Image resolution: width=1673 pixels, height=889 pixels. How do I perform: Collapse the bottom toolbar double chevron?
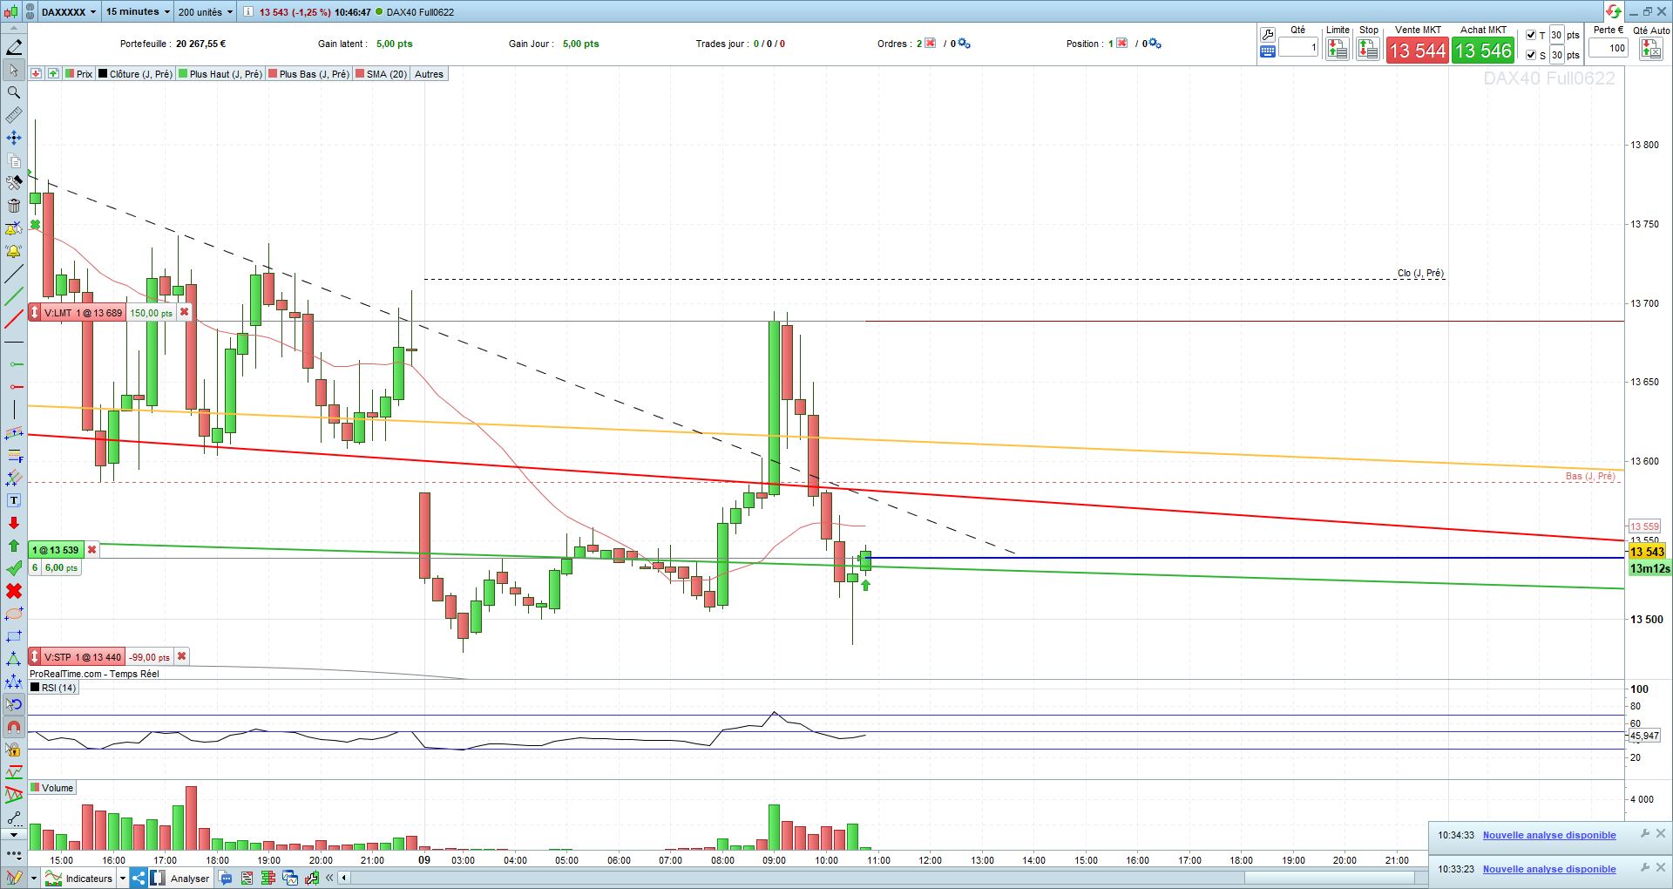[x=329, y=879]
